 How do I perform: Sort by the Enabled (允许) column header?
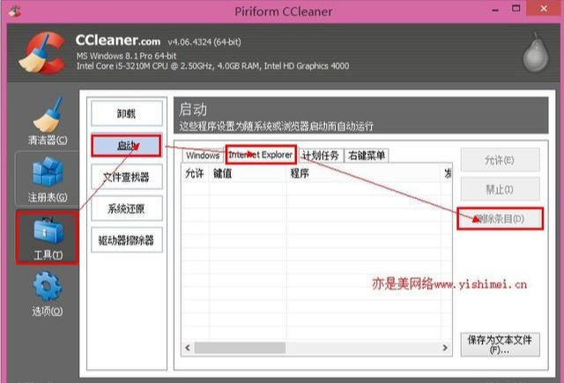[x=195, y=173]
